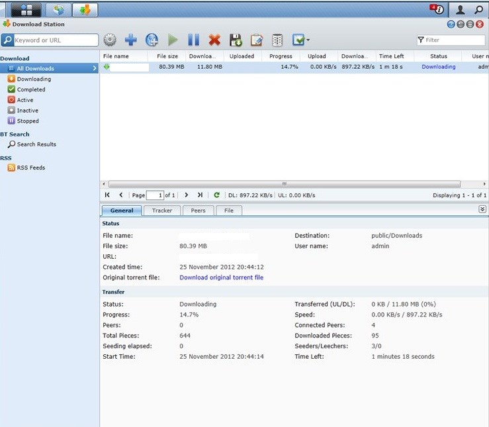489x427 pixels.
Task: Select All Downloads in sidebar
Action: click(x=49, y=68)
